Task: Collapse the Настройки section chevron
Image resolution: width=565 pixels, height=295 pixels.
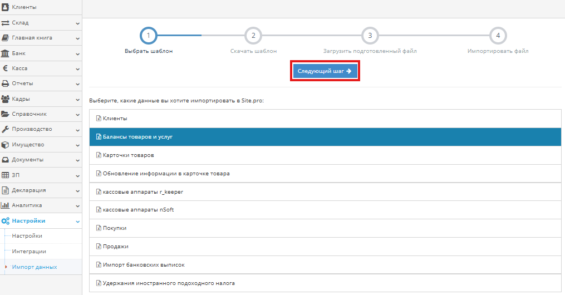Action: [x=77, y=222]
